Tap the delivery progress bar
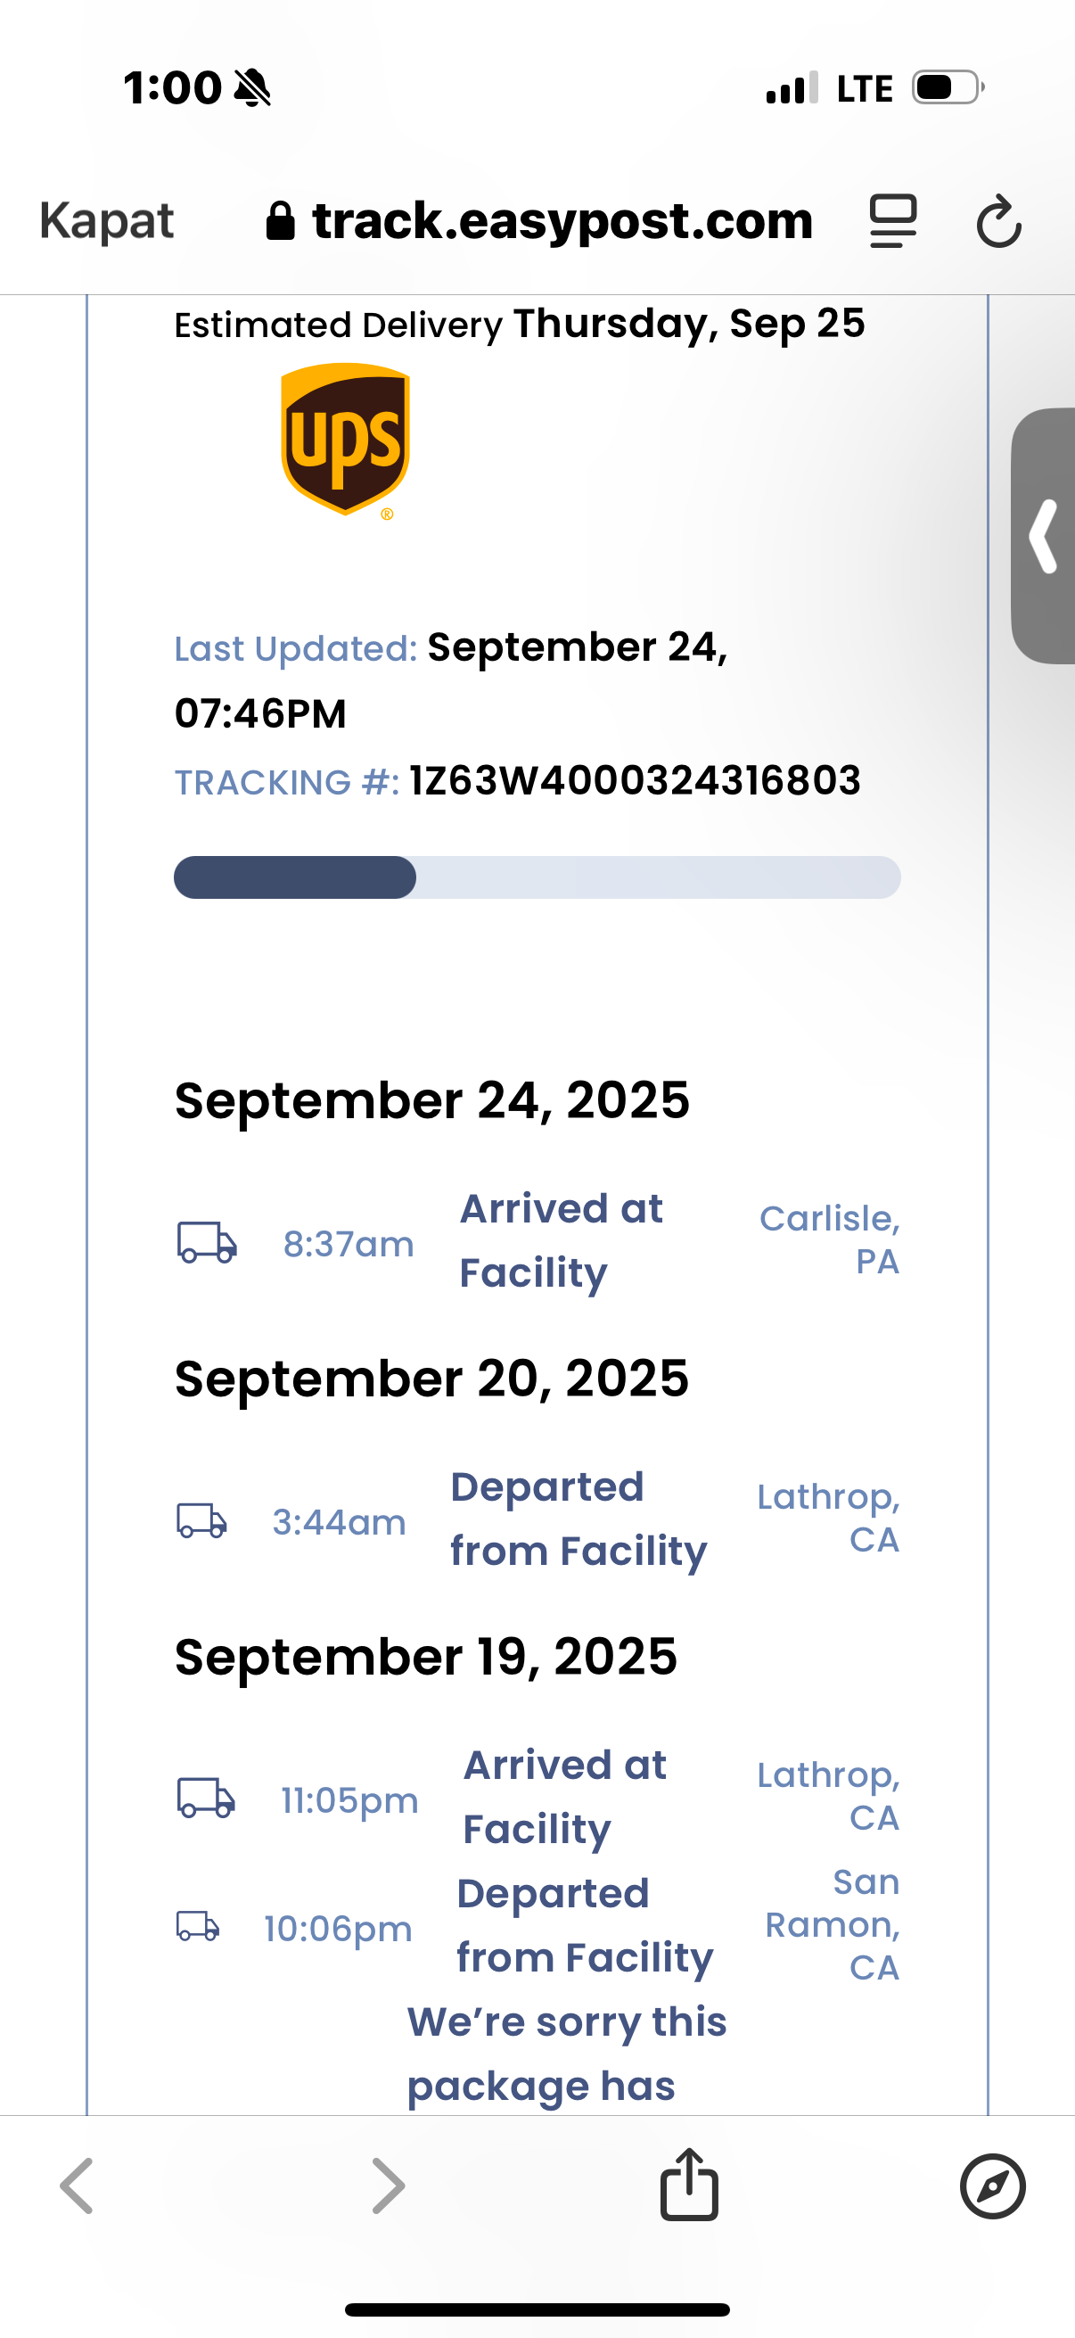 click(x=537, y=877)
